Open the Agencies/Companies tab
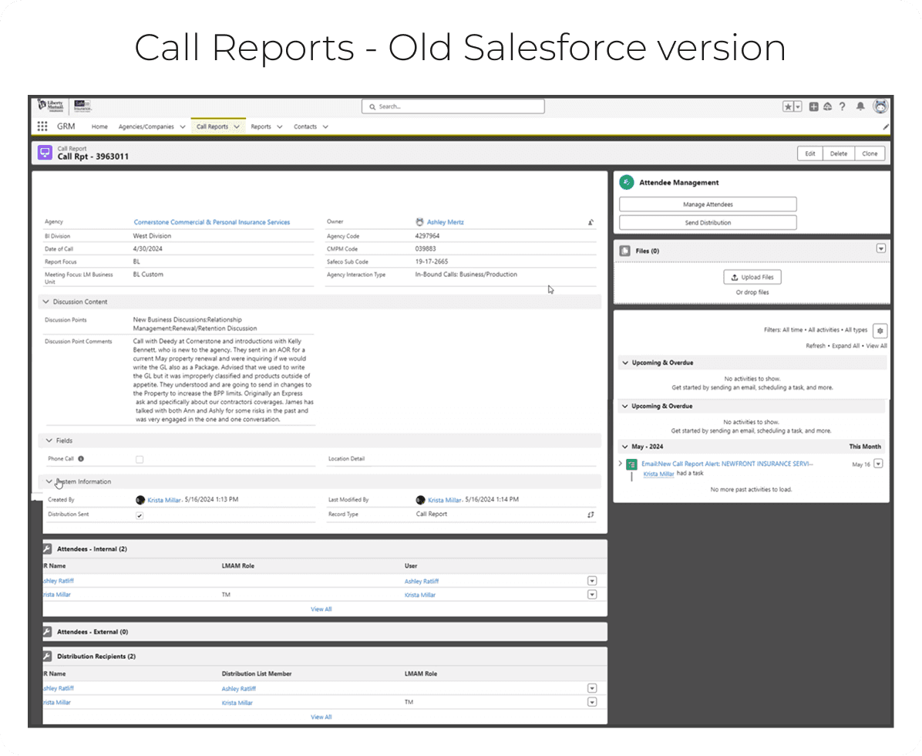Screen dimensions: 922x756 (x=146, y=127)
